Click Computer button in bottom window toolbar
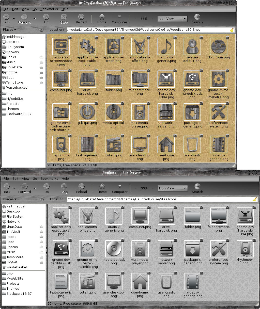This screenshot has height=309, width=260. 120,188
